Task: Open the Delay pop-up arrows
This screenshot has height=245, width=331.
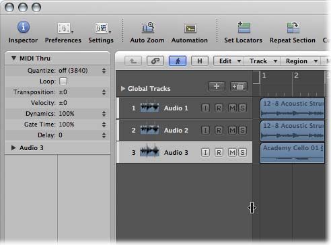Action: tap(104, 135)
